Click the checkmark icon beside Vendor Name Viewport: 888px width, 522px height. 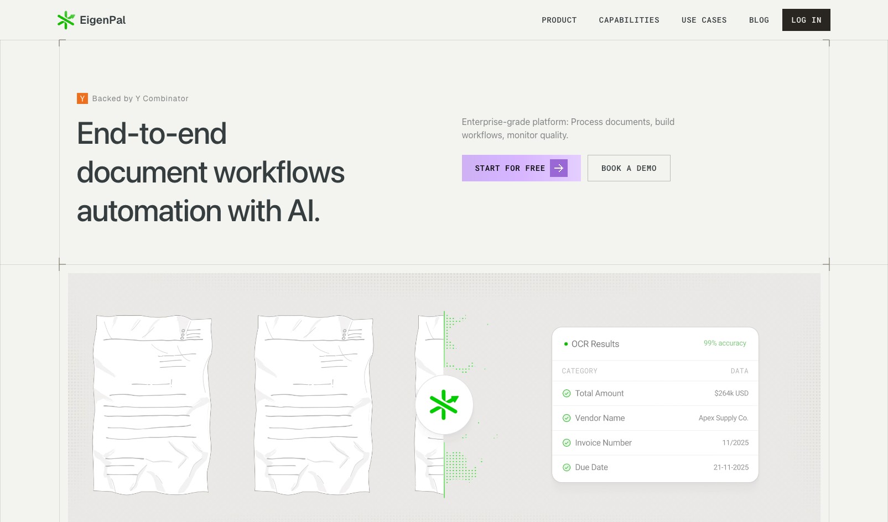[567, 418]
